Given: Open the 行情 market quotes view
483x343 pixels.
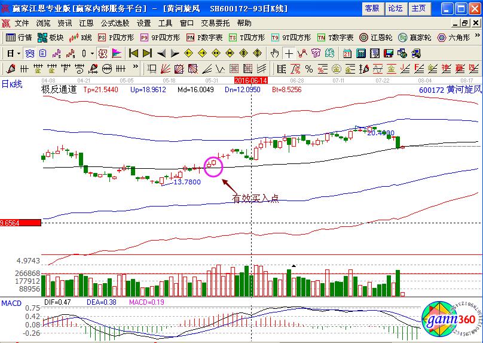Looking at the screenshot, I should (19, 37).
